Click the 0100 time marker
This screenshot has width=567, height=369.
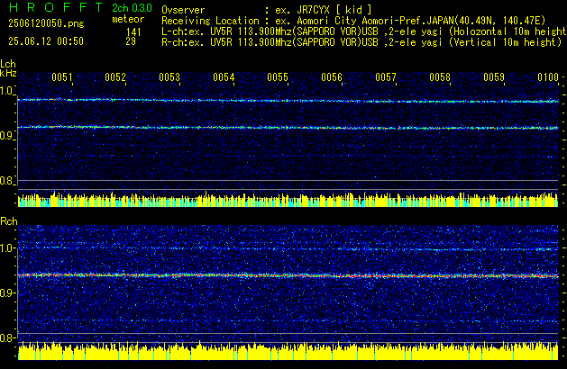548,77
